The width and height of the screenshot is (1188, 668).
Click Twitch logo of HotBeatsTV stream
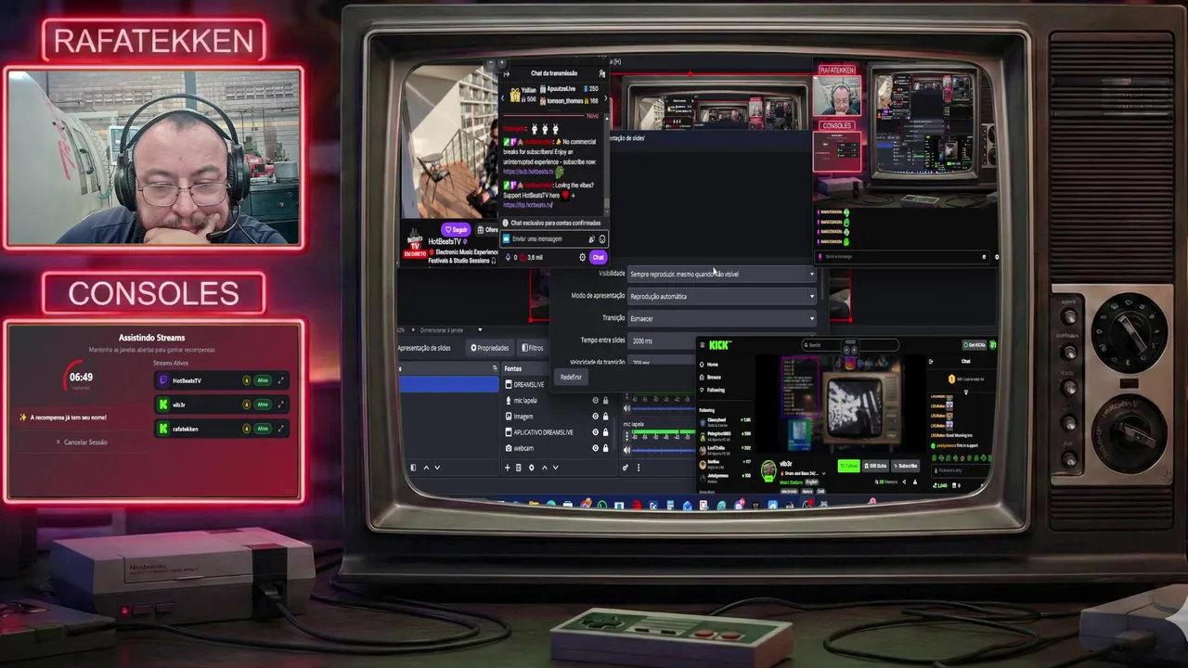pyautogui.click(x=164, y=380)
